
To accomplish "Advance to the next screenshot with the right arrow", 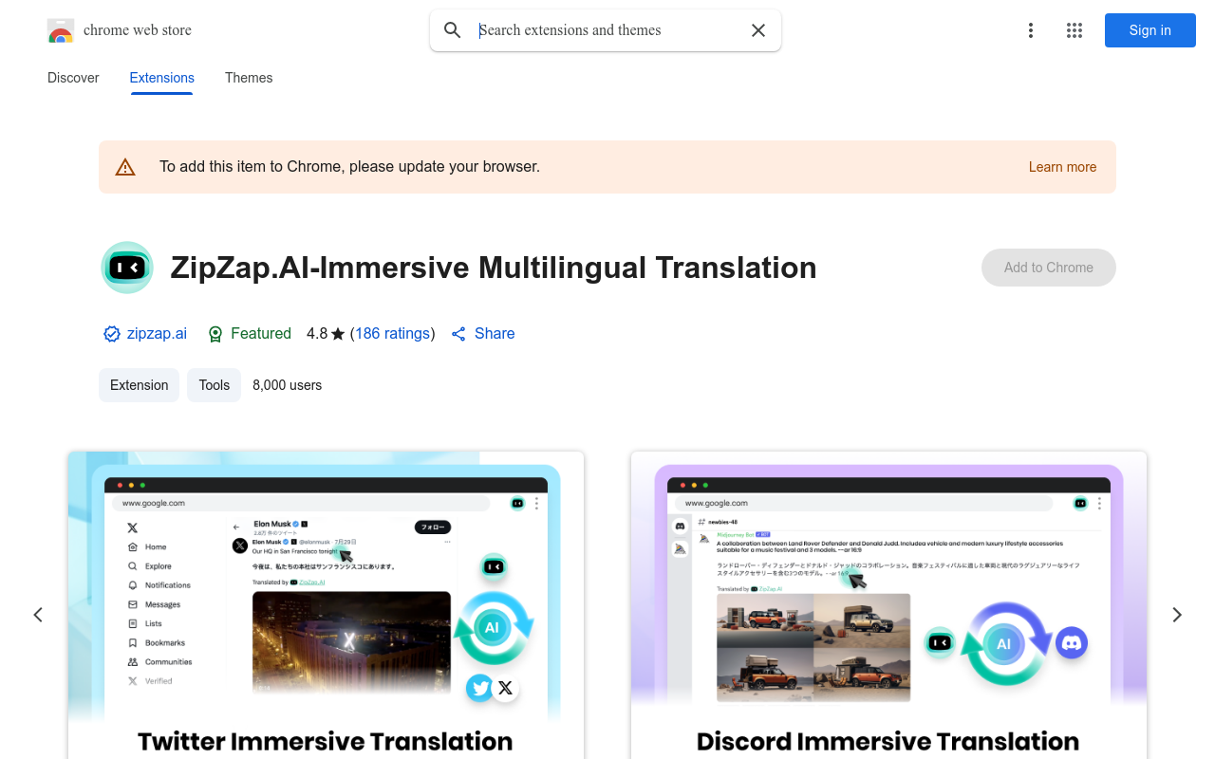I will pos(1177,615).
